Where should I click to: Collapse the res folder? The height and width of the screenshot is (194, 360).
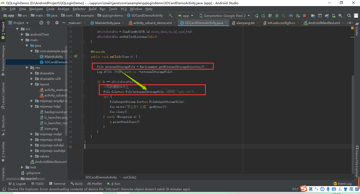coord(27,68)
